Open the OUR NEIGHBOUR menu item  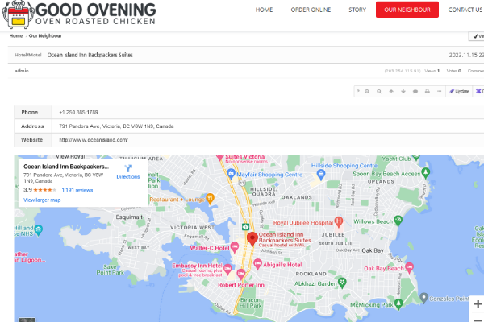(407, 10)
